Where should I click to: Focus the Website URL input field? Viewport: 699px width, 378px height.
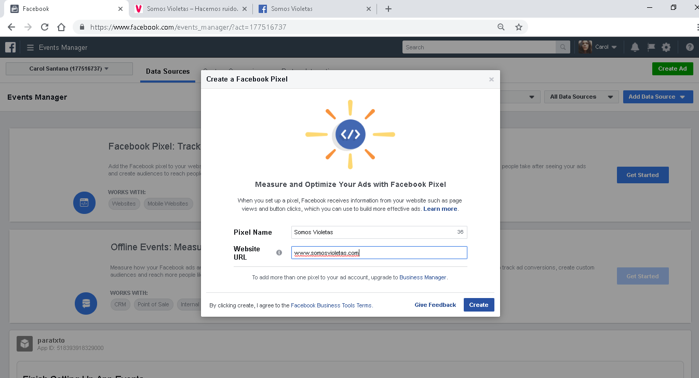379,253
